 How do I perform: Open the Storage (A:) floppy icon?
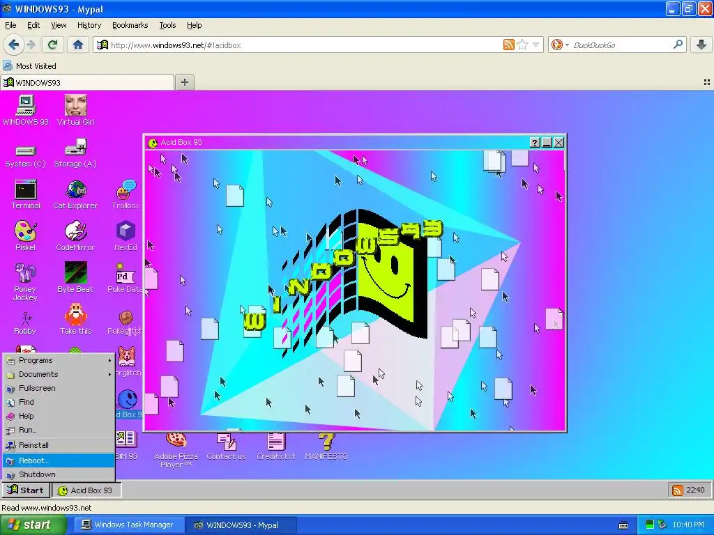tap(75, 153)
